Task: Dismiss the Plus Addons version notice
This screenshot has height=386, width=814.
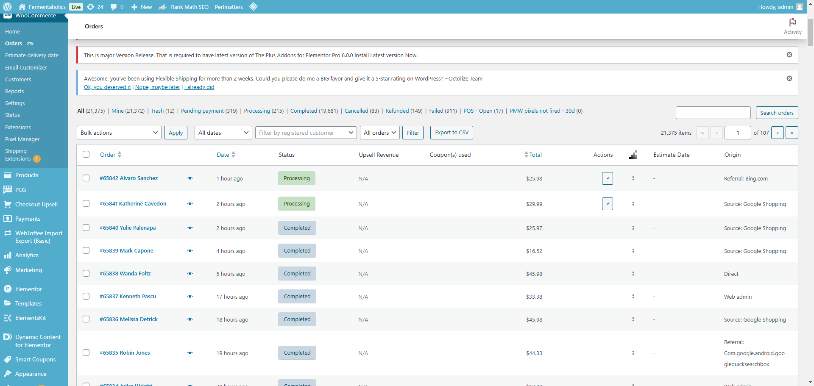Action: pyautogui.click(x=789, y=55)
